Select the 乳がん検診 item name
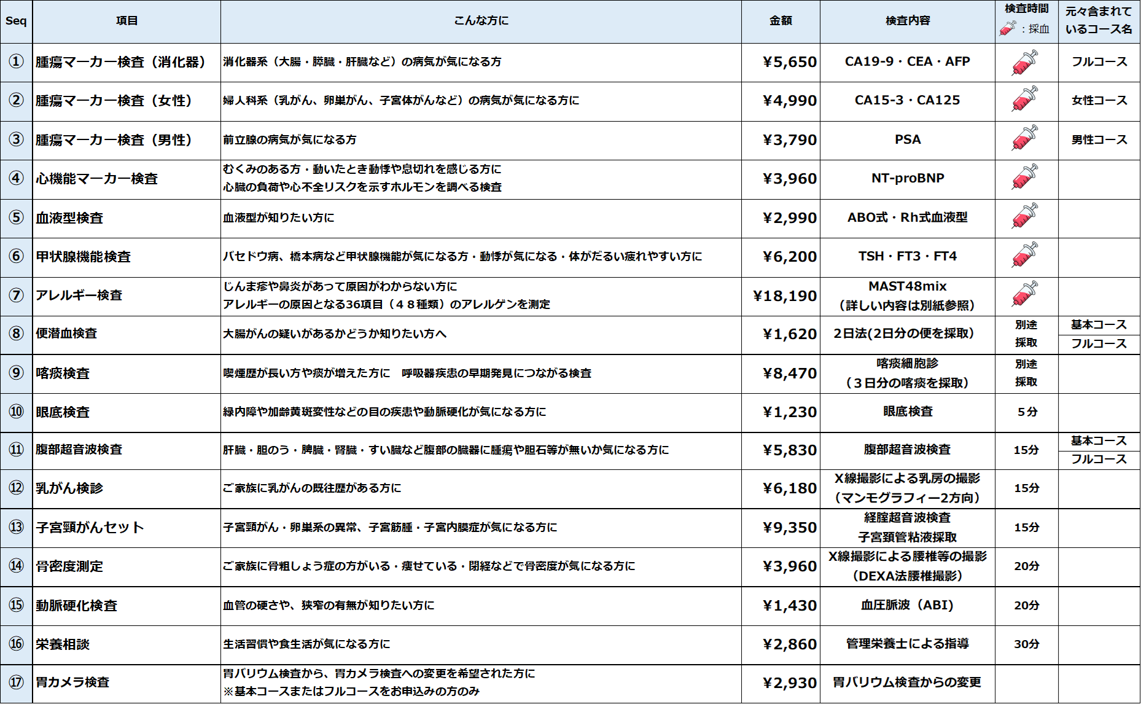Image resolution: width=1141 pixels, height=704 pixels. 69,488
